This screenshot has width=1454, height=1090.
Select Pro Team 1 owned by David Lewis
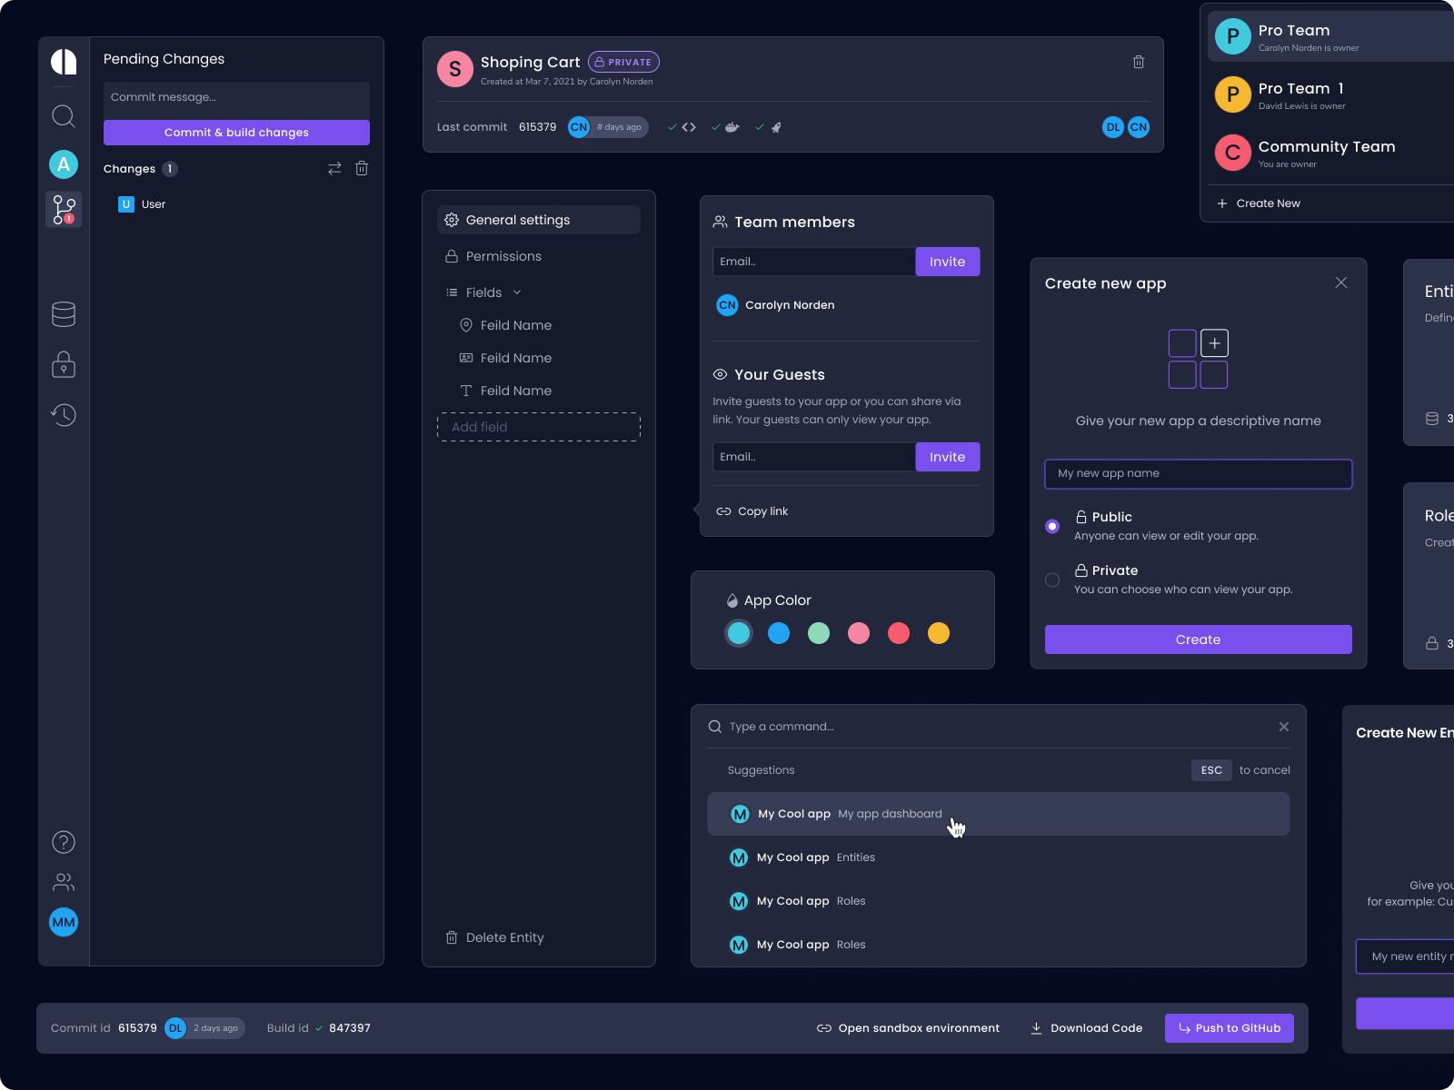point(1331,94)
